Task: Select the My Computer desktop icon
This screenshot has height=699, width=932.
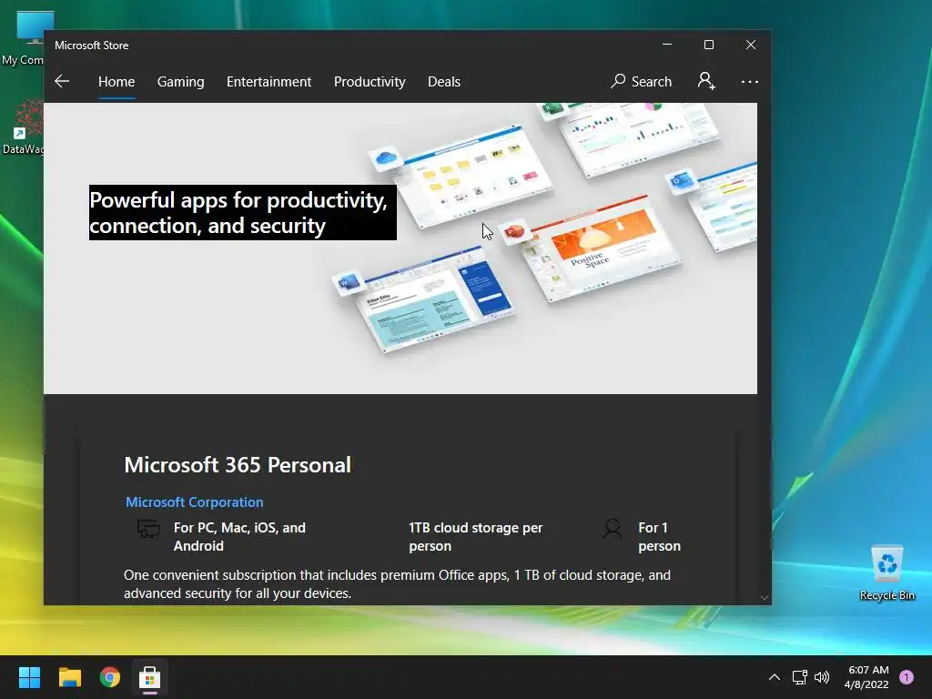Action: click(22, 38)
